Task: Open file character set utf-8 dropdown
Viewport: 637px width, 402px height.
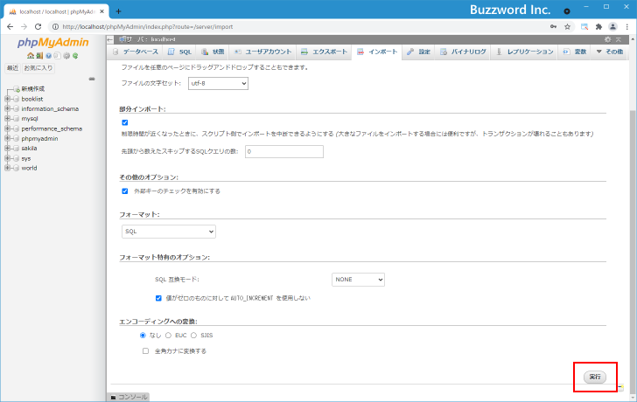Action: tap(218, 84)
